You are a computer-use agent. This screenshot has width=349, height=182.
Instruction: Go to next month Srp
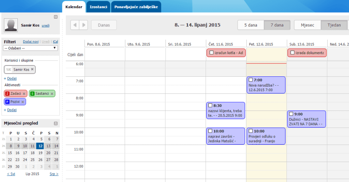[x=54, y=174]
